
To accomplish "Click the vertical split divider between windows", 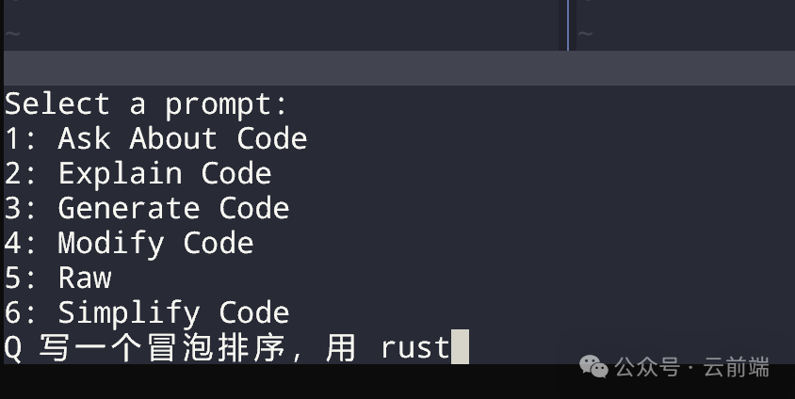I will (568, 25).
